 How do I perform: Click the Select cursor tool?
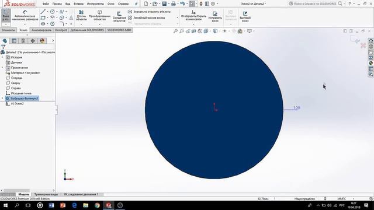click(x=192, y=3)
